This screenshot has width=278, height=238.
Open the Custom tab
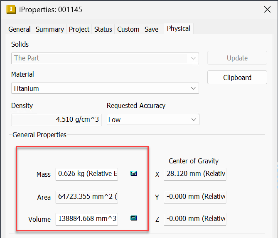[128, 29]
